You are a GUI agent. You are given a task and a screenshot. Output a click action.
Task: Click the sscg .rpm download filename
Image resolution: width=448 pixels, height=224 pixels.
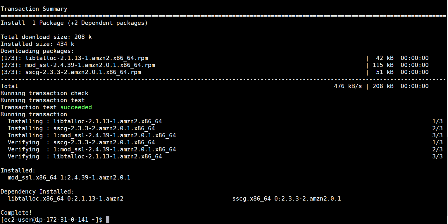[83, 72]
